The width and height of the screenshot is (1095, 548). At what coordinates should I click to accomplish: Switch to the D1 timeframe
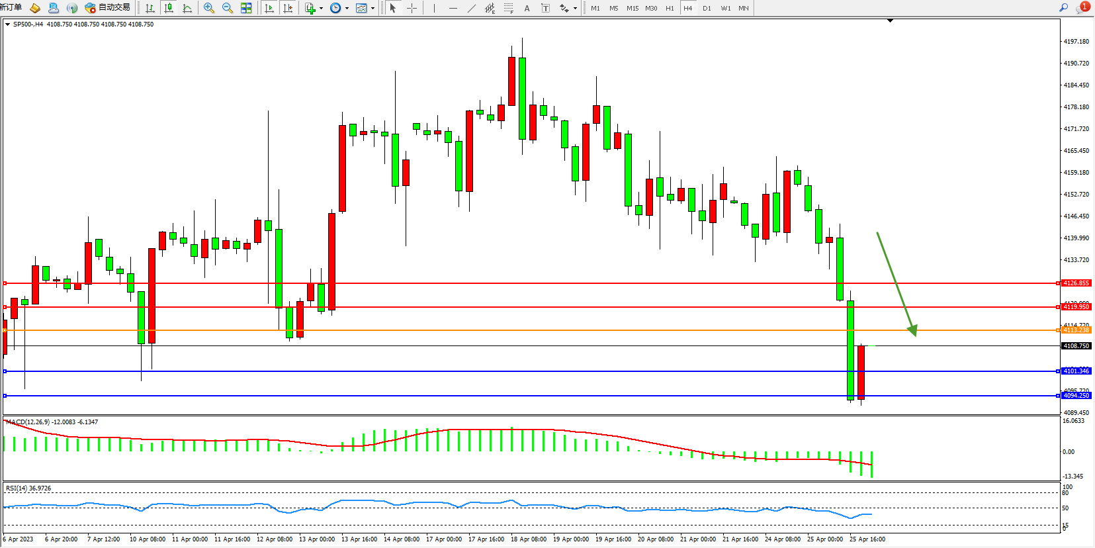pos(707,8)
